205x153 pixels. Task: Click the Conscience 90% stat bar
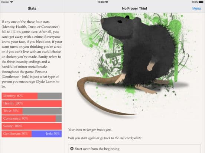32,119
